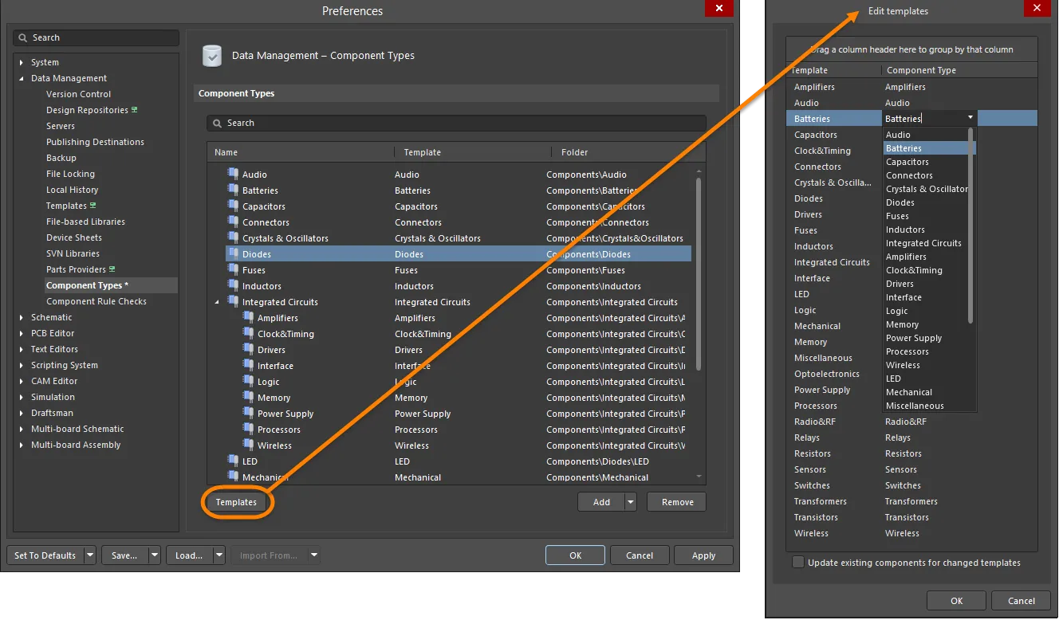The height and width of the screenshot is (620, 1059).
Task: Open Version Control preferences page
Action: 78,94
